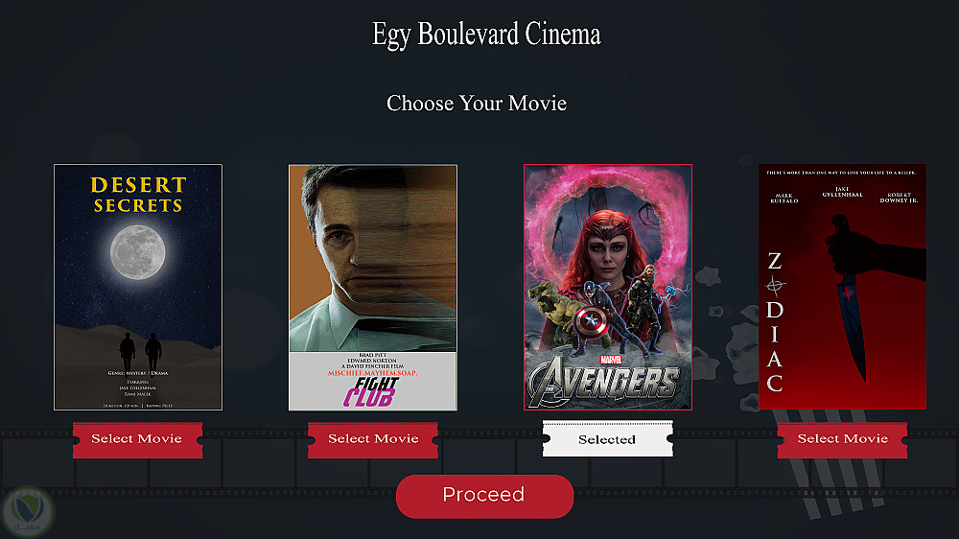
Task: Click the highlighted Avengers movie poster
Action: 608,287
